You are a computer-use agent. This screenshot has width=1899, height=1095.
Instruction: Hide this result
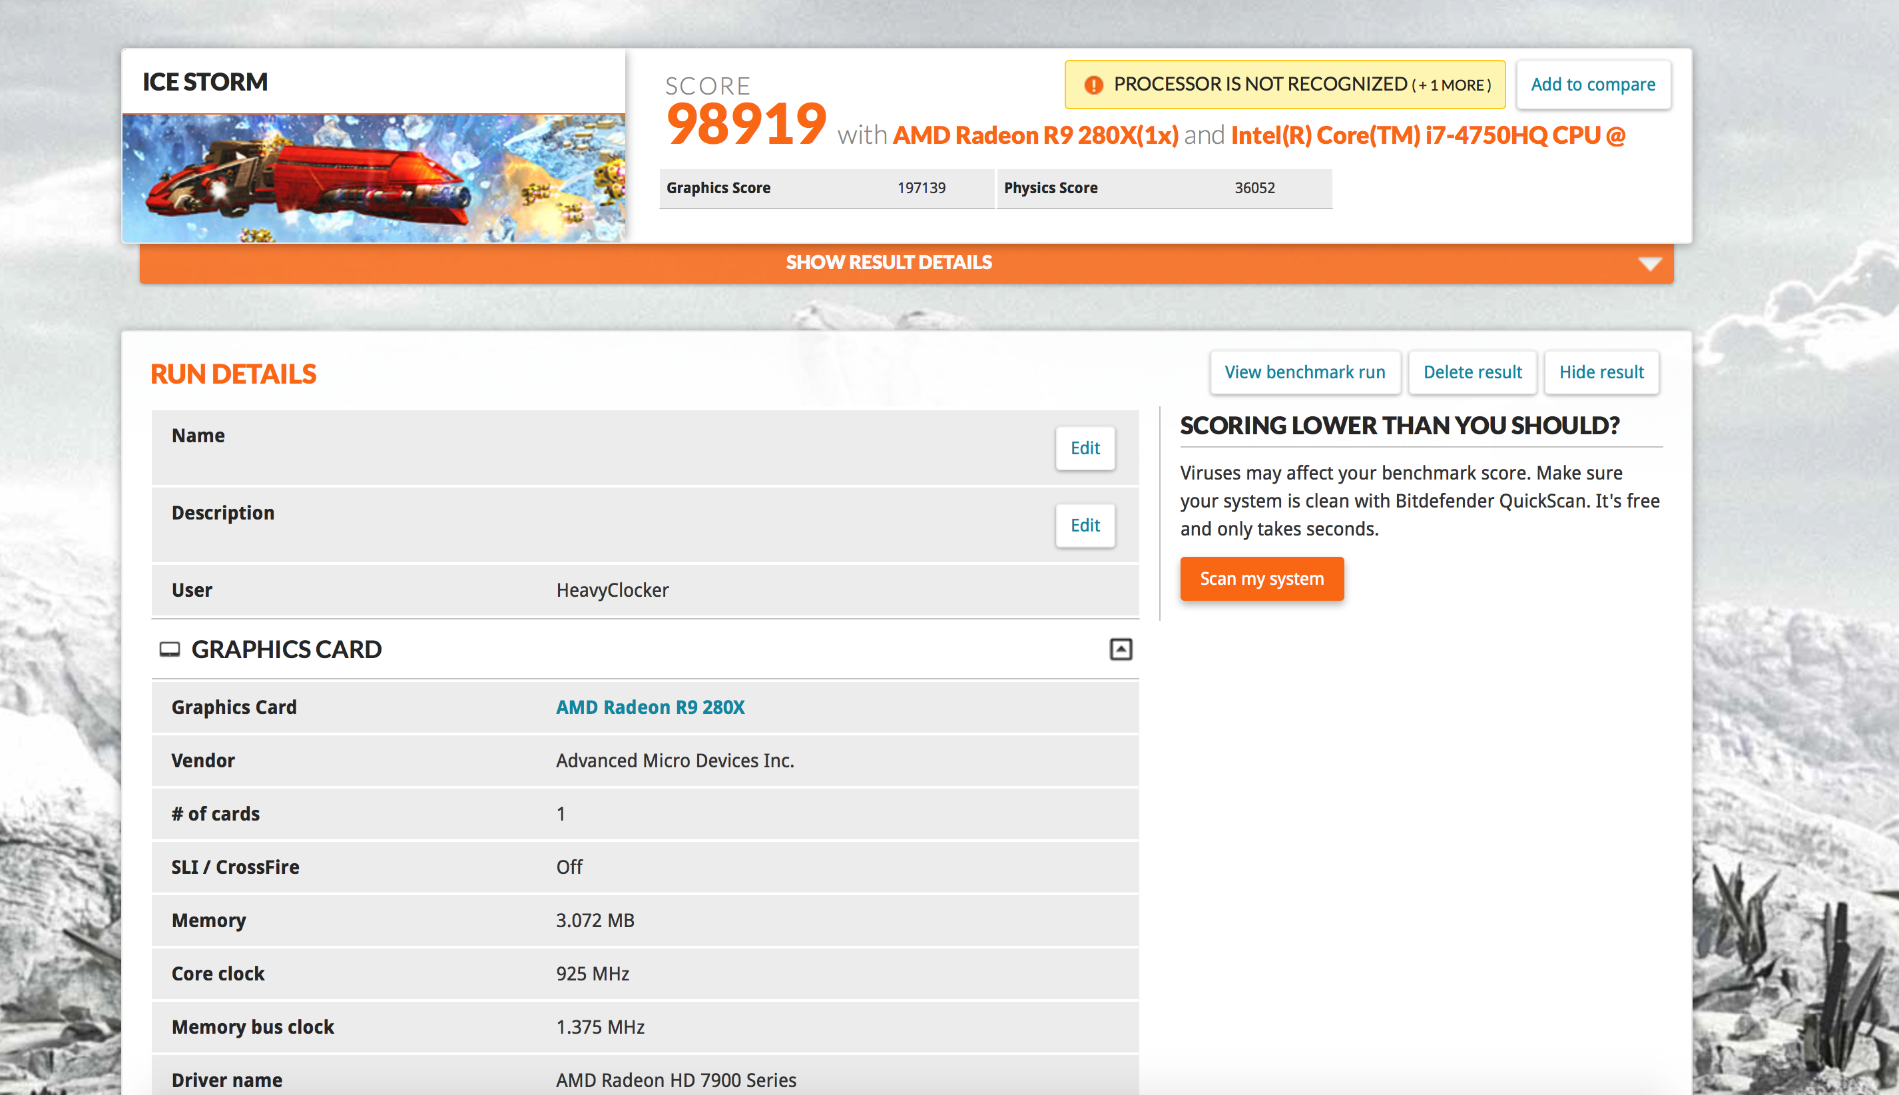[1601, 372]
